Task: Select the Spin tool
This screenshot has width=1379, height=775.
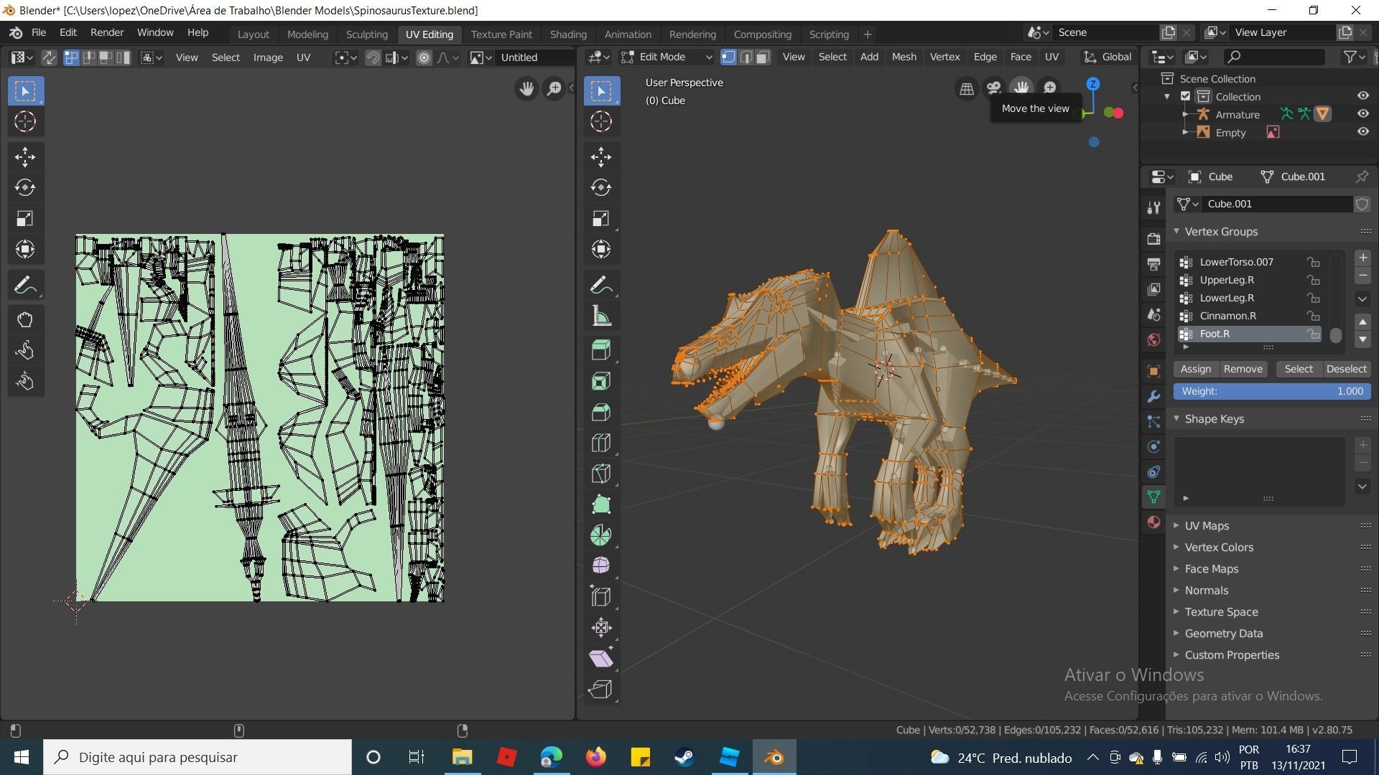Action: coord(601,535)
